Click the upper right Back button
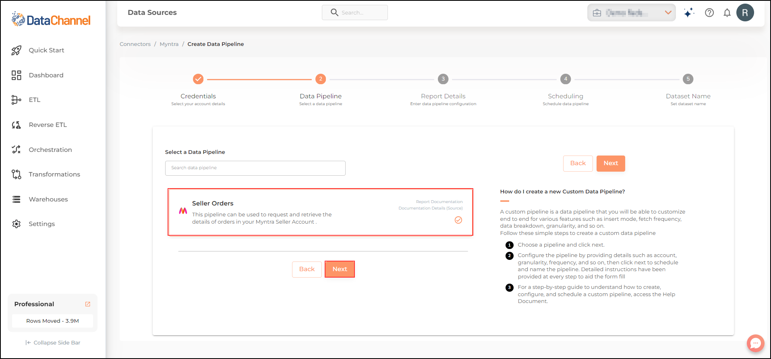Screen dimensions: 771x359 [x=578, y=164]
